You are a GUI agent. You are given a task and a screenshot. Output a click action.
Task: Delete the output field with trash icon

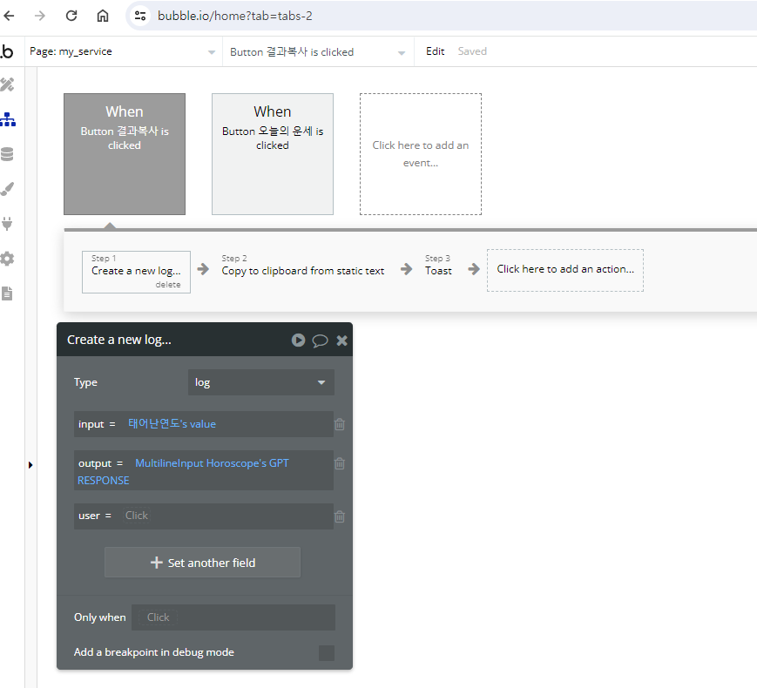340,463
